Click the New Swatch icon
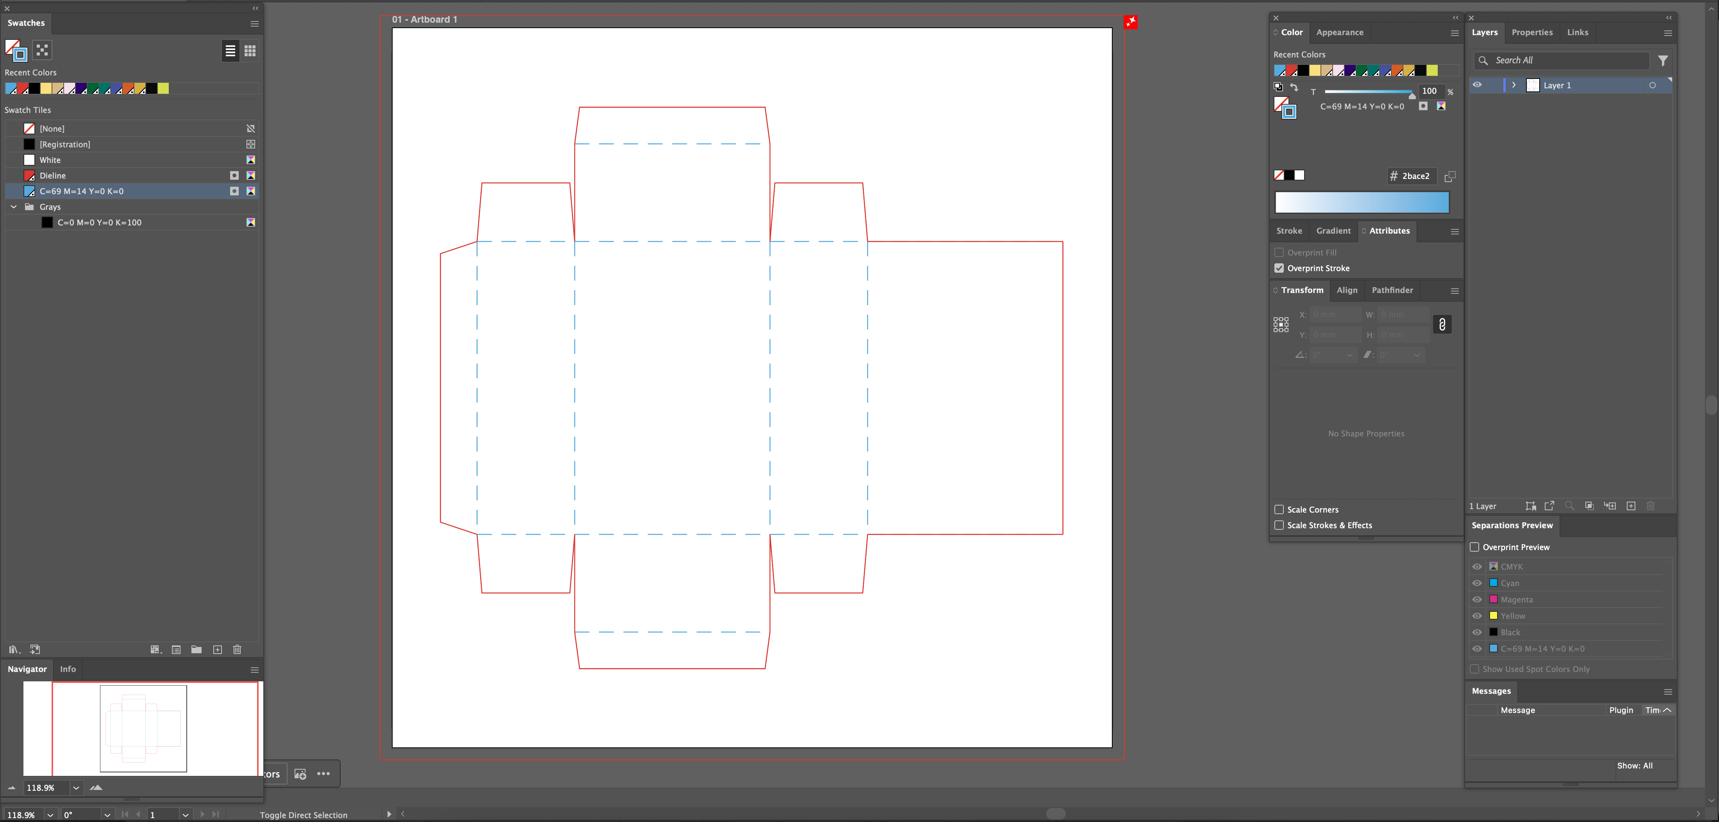 pos(217,649)
